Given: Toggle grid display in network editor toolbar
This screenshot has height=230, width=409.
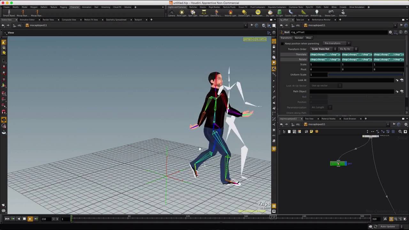Looking at the screenshot, I should pyautogui.click(x=393, y=132).
